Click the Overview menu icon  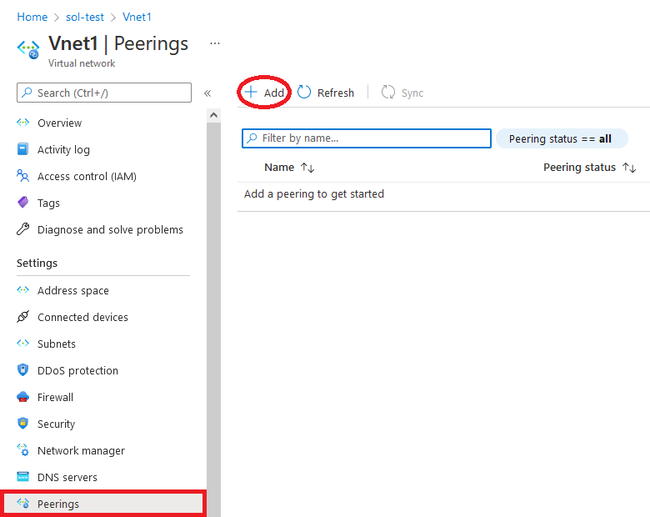(22, 123)
